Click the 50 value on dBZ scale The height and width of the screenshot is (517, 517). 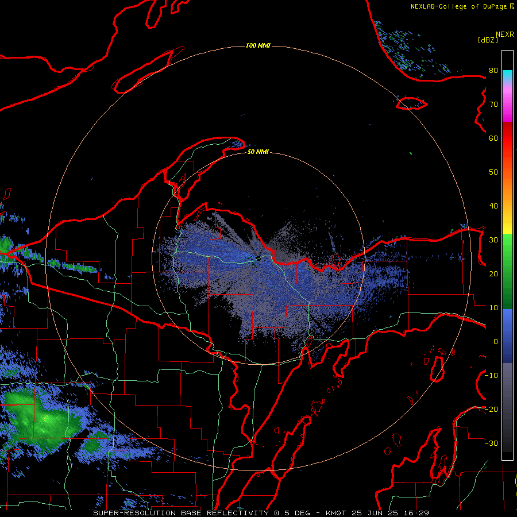point(493,172)
